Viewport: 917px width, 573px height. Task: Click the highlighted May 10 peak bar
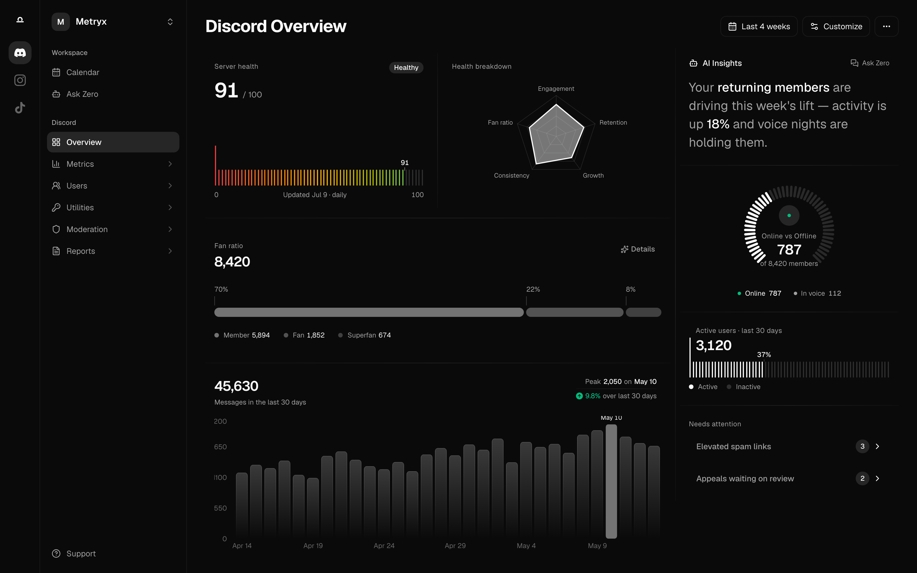click(611, 481)
